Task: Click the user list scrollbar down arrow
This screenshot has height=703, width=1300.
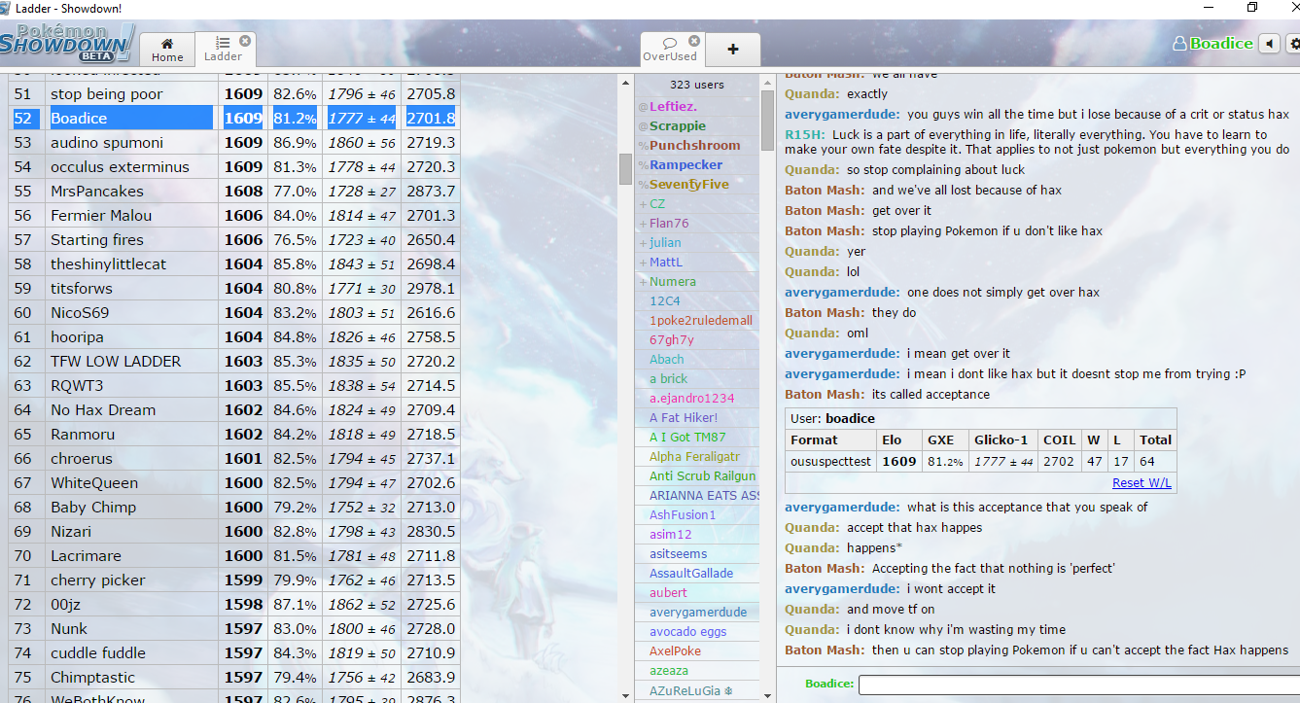Action: click(767, 694)
